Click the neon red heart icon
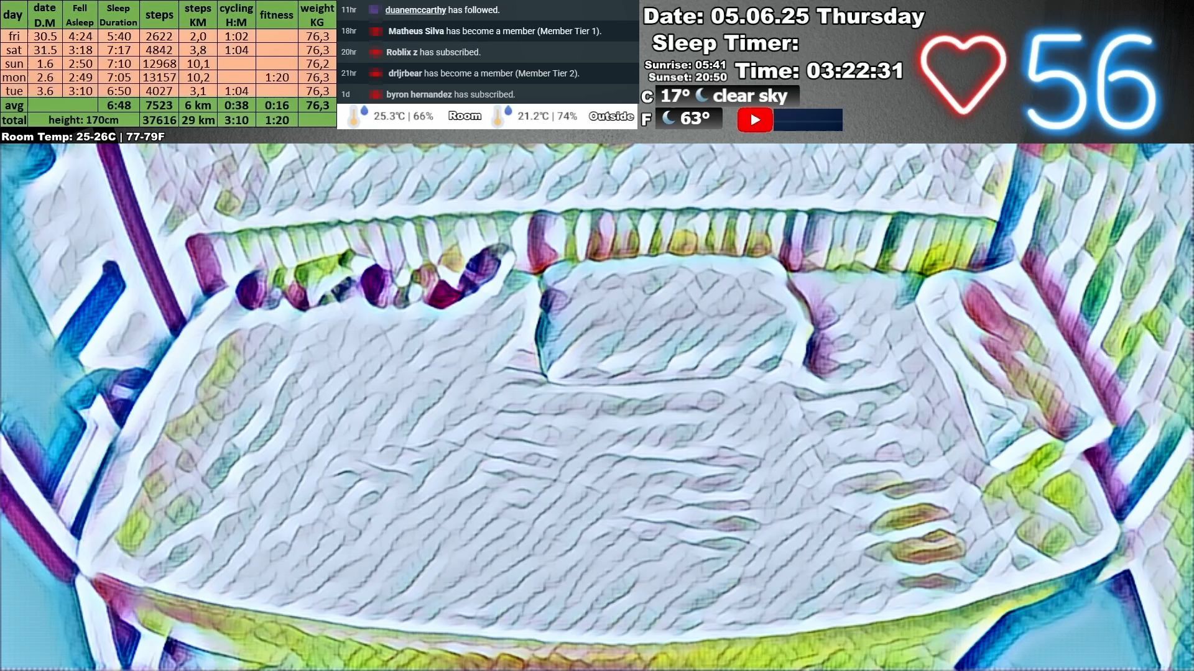The width and height of the screenshot is (1194, 671). pyautogui.click(x=963, y=75)
